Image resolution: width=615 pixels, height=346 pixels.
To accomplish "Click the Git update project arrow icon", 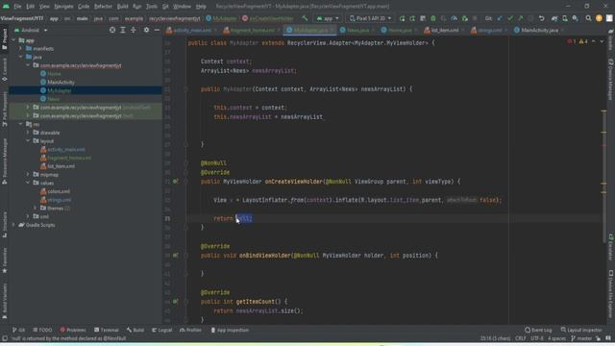I will click(x=500, y=18).
